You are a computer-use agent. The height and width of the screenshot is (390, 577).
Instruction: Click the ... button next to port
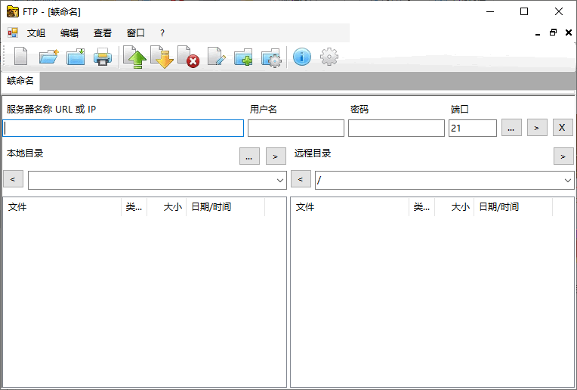[511, 128]
